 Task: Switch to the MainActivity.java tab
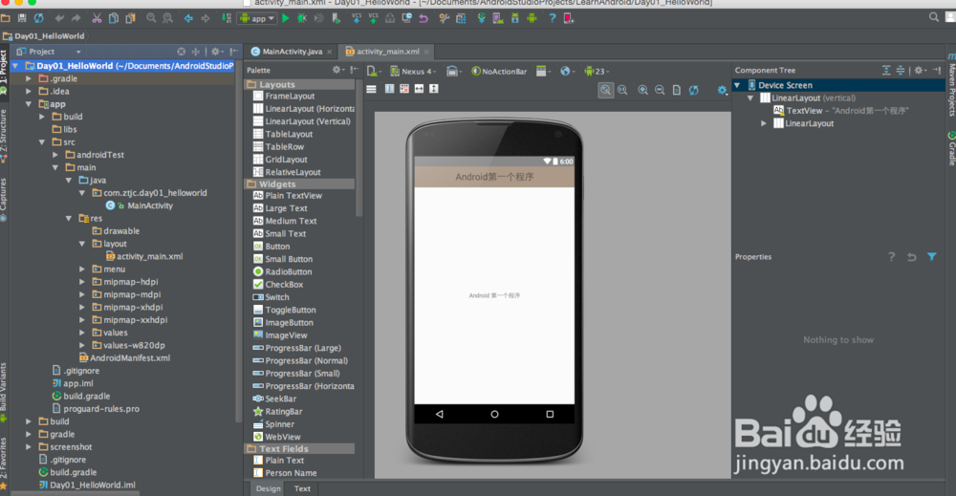click(x=292, y=52)
